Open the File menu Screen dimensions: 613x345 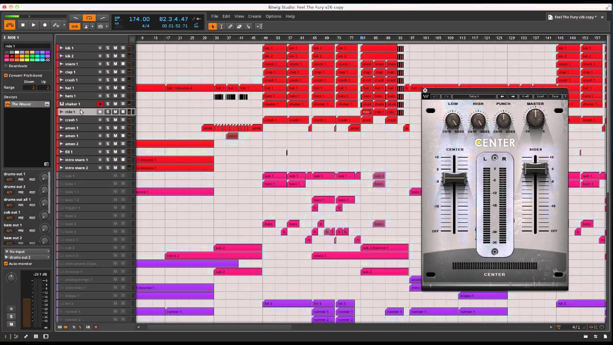point(215,16)
